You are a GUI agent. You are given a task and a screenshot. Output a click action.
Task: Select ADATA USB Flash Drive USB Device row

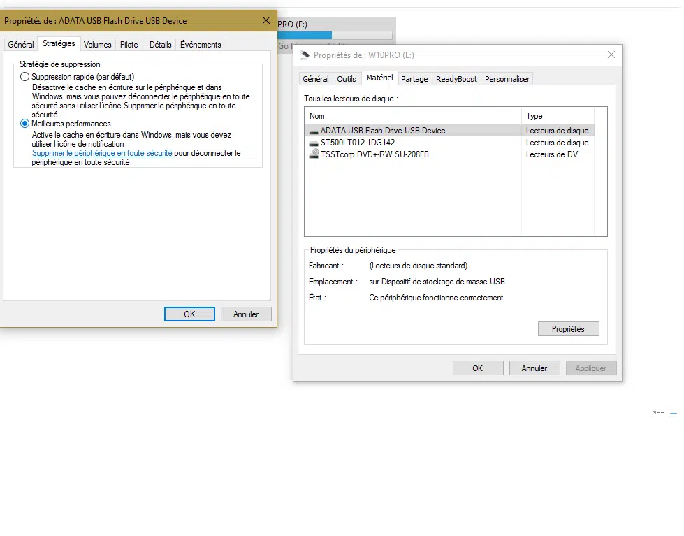(x=449, y=131)
